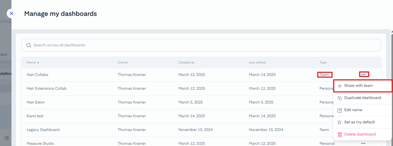Click the Created at column header
The image size is (393, 146).
(186, 63)
